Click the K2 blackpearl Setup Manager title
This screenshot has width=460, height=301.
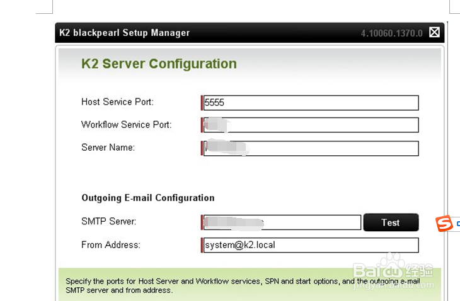pos(124,33)
